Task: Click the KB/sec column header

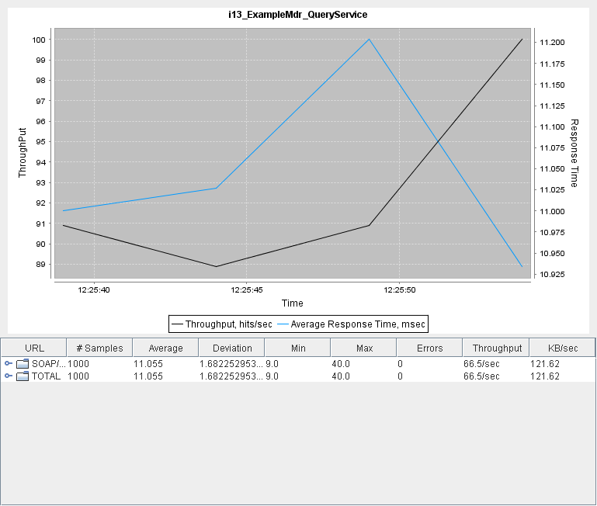Action: (x=563, y=348)
